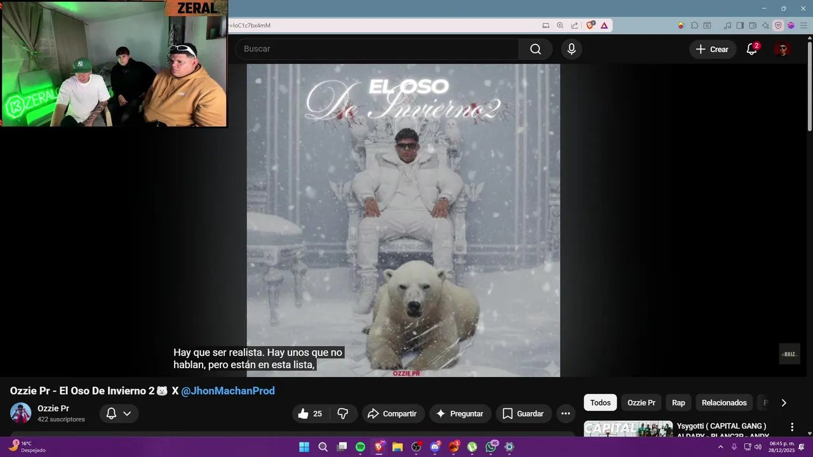The width and height of the screenshot is (813, 457).
Task: Select the Rap filter chip
Action: pos(678,402)
